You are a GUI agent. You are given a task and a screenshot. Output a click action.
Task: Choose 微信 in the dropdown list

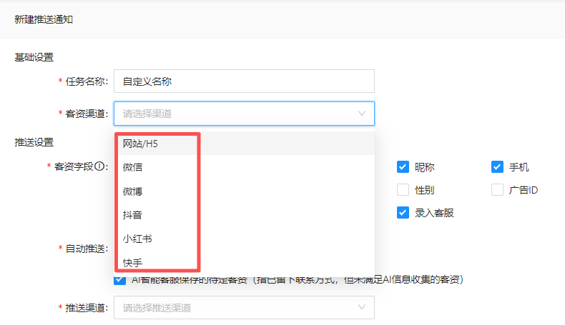(132, 167)
